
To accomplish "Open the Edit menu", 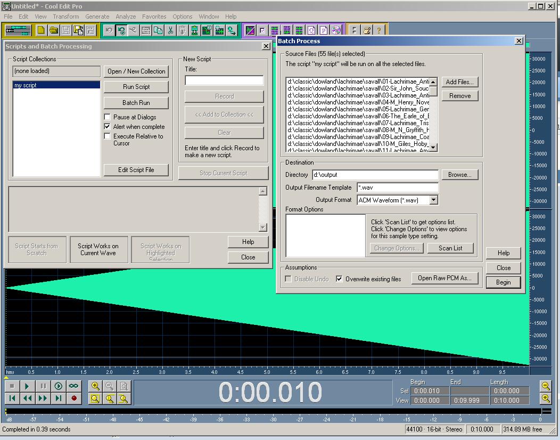I will pyautogui.click(x=23, y=17).
